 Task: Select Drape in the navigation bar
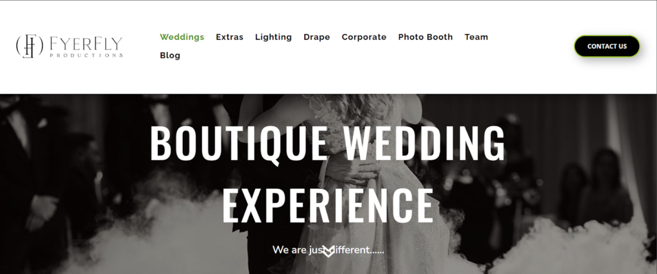coord(317,37)
